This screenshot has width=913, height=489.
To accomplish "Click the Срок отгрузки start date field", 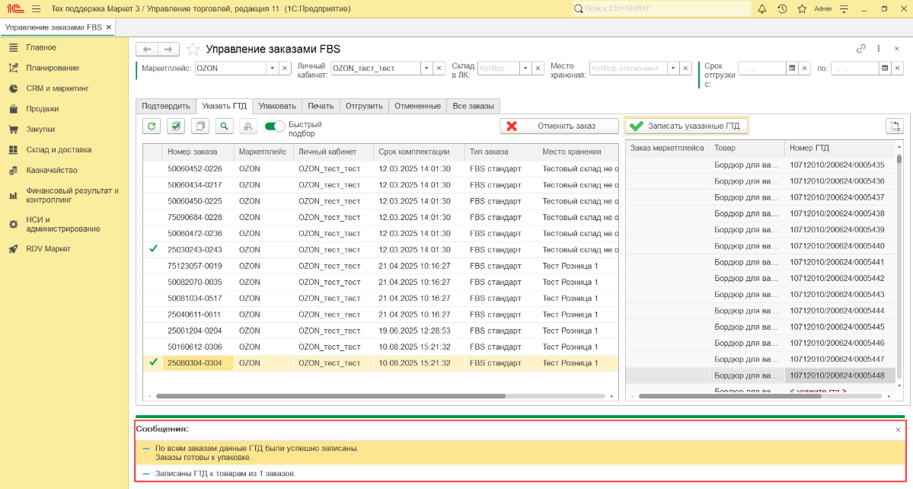I will (x=761, y=68).
